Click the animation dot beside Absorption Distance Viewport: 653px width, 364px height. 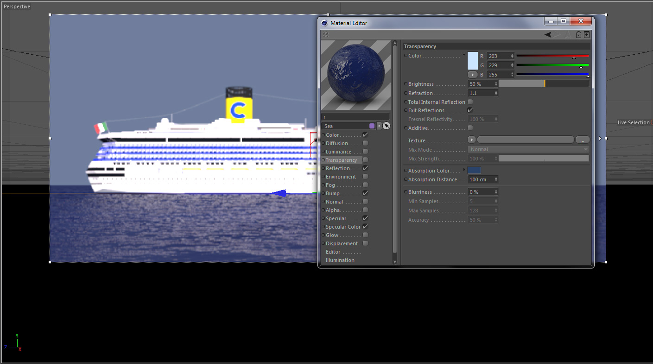pos(406,179)
